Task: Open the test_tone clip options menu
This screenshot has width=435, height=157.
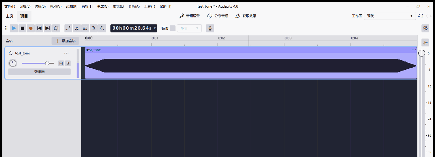Action: [x=414, y=50]
